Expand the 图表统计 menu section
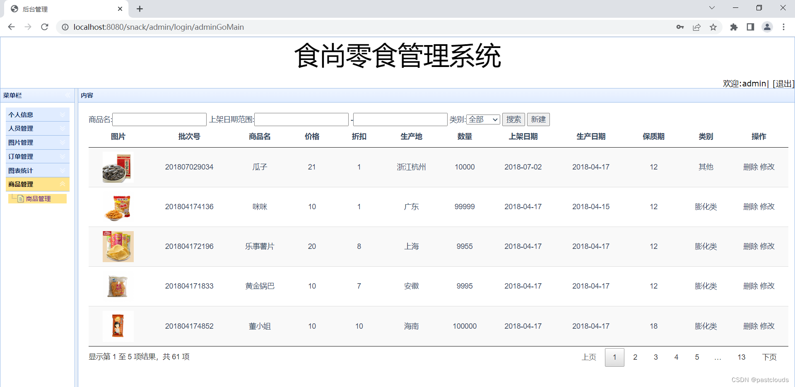The image size is (795, 387). point(38,171)
